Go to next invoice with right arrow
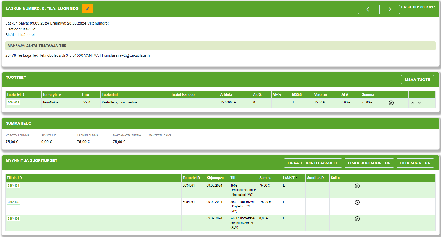This screenshot has width=441, height=237. [x=390, y=9]
